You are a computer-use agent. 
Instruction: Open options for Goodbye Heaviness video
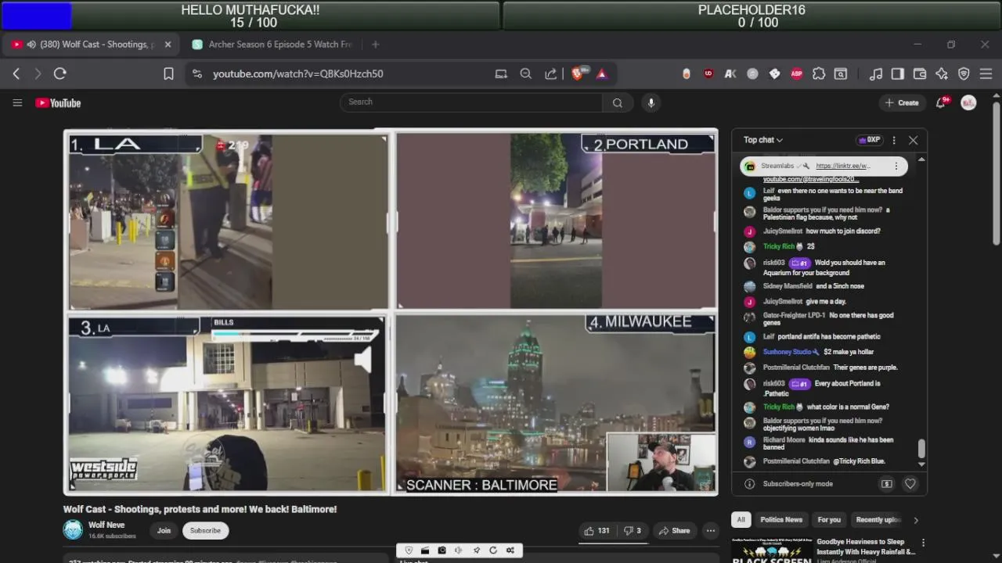(x=923, y=543)
